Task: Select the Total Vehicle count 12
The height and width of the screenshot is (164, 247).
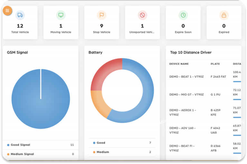Action: [20, 26]
